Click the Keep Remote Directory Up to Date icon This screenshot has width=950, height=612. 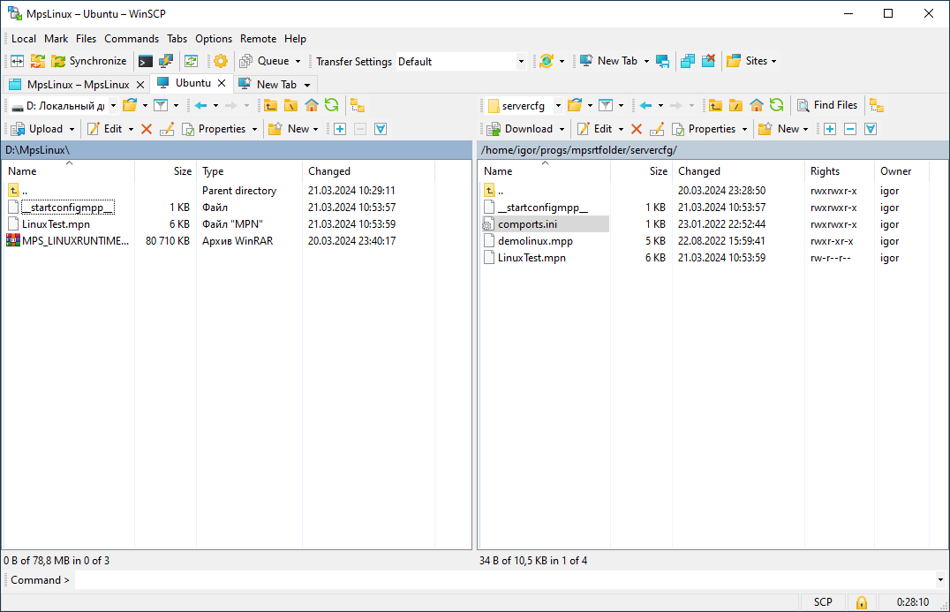(x=192, y=61)
